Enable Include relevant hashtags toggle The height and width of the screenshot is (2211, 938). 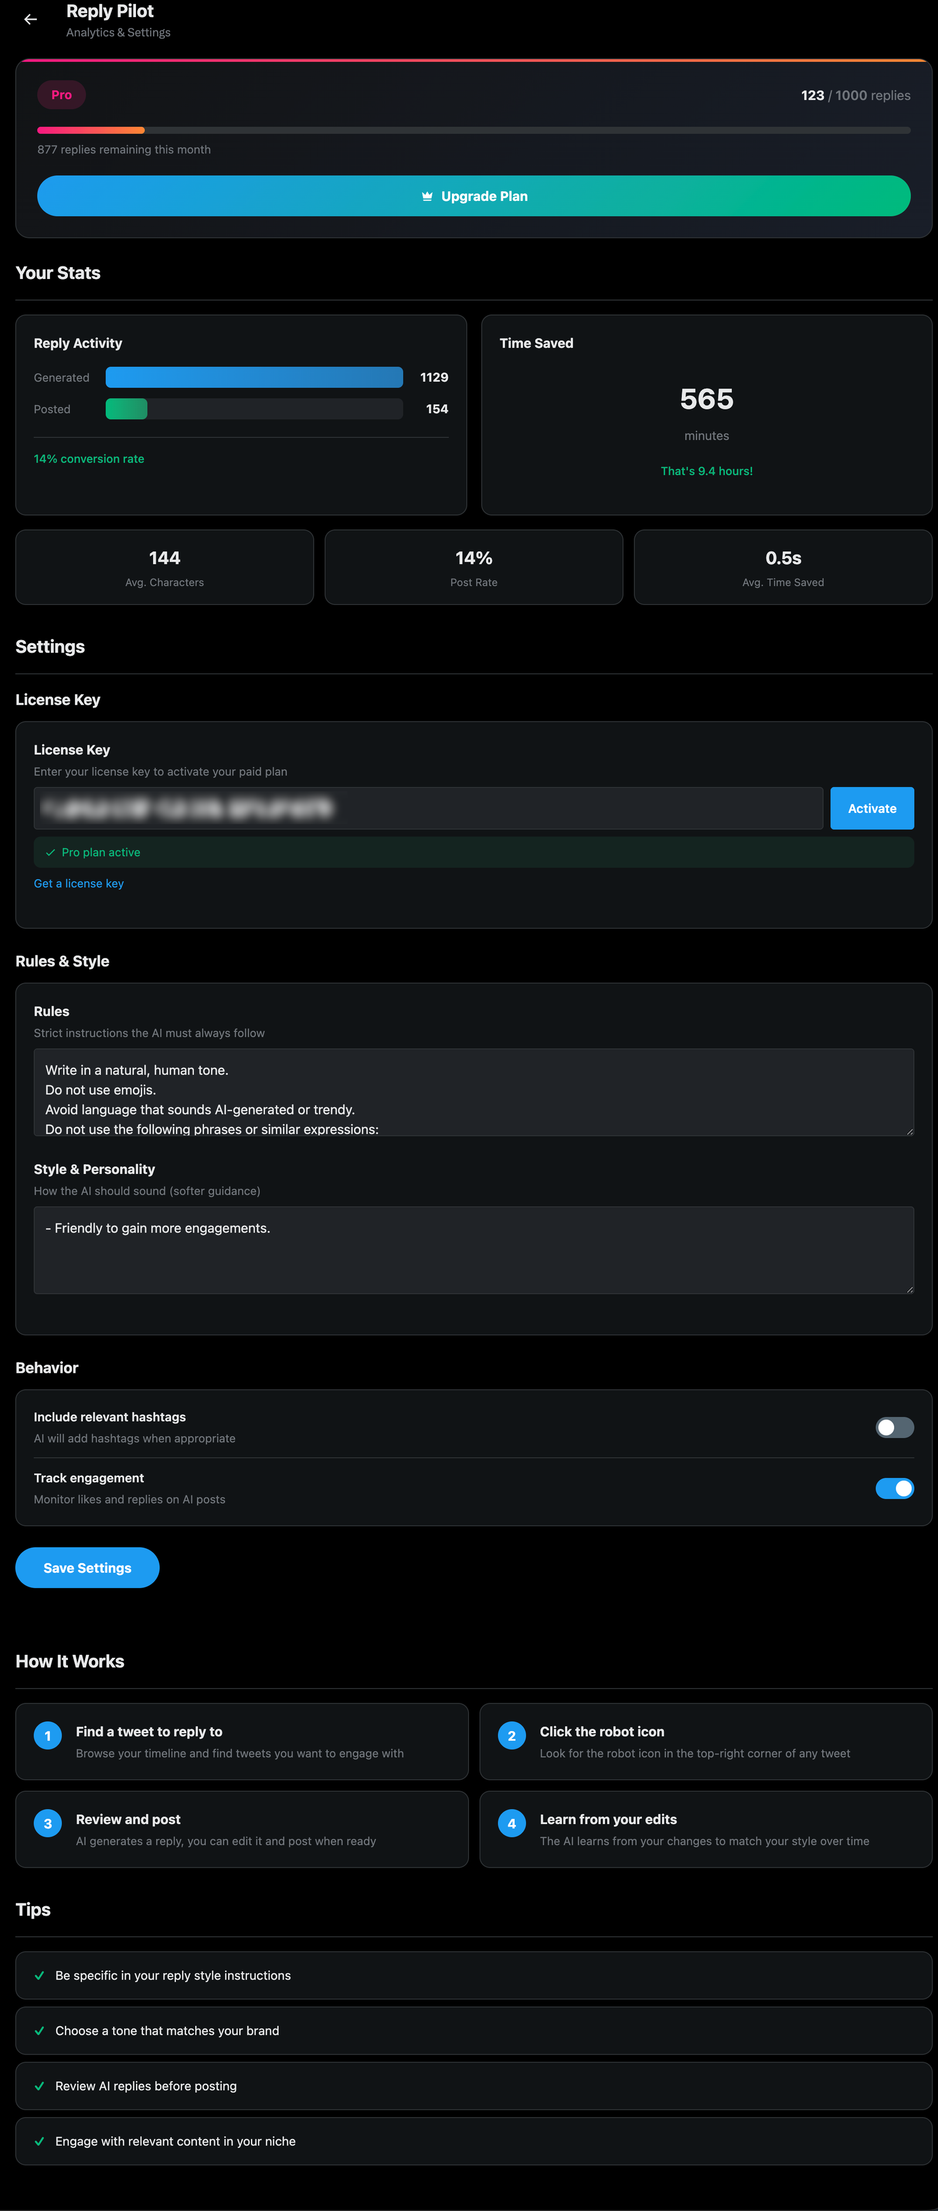(894, 1427)
